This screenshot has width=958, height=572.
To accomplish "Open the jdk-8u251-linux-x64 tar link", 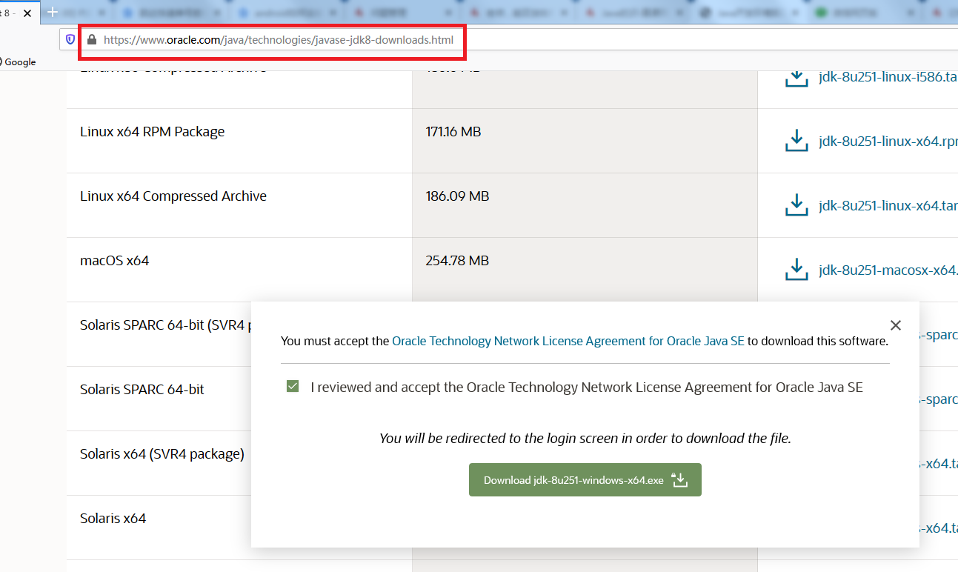I will [888, 205].
